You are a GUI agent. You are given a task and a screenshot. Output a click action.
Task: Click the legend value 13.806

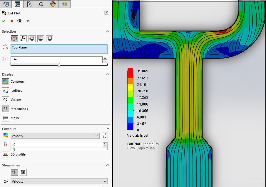143,104
